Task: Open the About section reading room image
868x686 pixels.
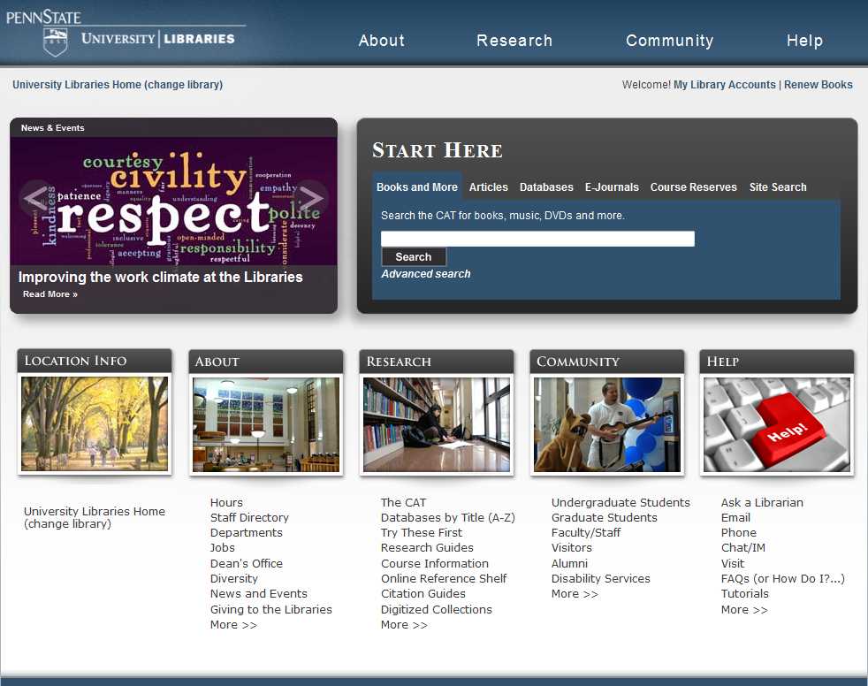Action: coord(265,424)
